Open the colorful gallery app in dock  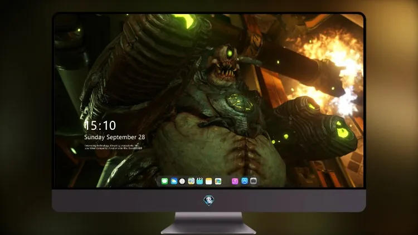coord(218,182)
